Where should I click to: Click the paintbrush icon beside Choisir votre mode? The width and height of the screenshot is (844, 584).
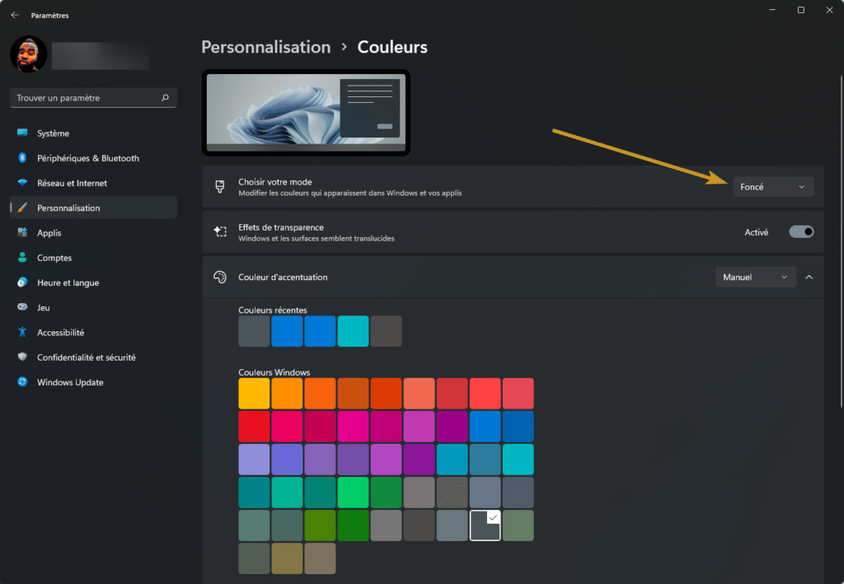point(219,187)
